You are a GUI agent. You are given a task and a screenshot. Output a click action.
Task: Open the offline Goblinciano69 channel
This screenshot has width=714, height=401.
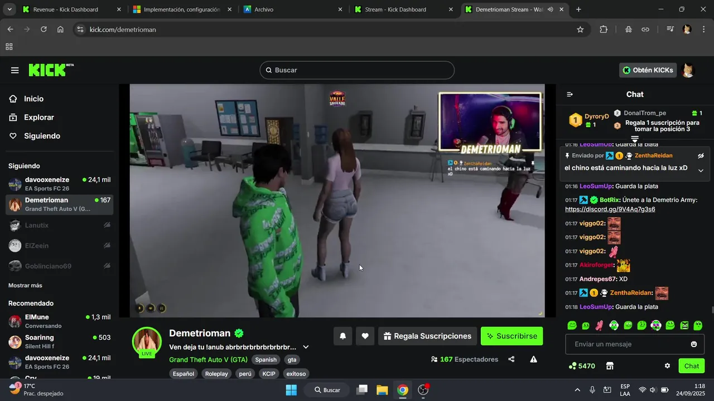(x=59, y=266)
